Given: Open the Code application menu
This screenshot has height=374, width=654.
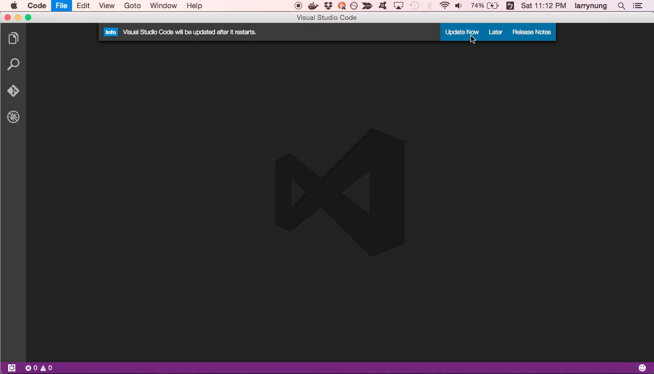Looking at the screenshot, I should (37, 6).
